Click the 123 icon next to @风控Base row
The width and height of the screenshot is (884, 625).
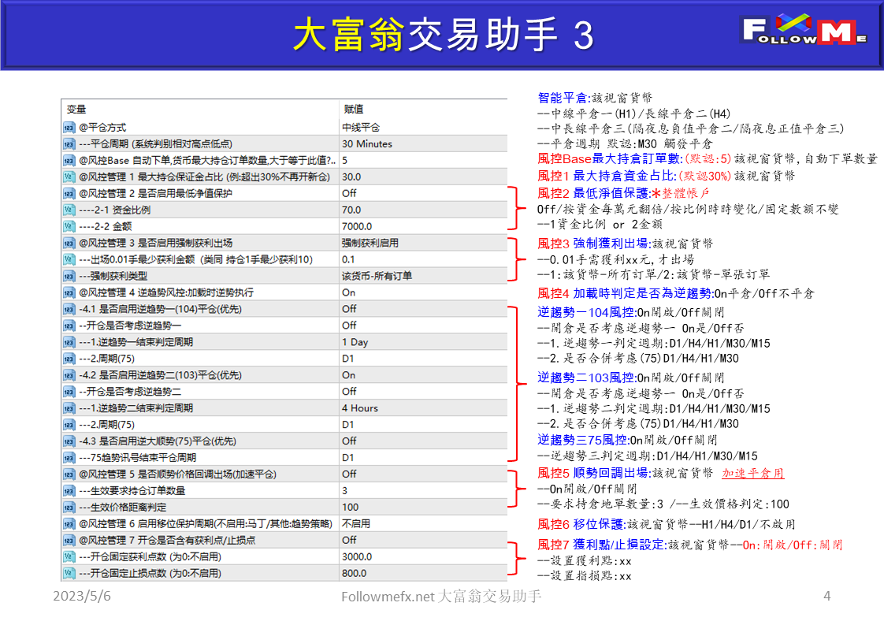(67, 158)
